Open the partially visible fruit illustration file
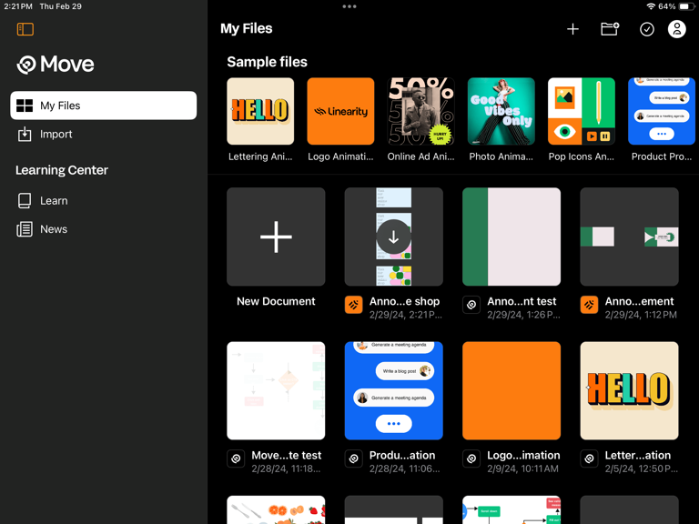This screenshot has height=524, width=699. [x=276, y=509]
